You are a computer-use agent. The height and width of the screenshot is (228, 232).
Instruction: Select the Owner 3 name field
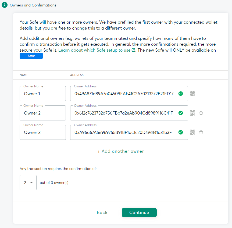(x=43, y=132)
